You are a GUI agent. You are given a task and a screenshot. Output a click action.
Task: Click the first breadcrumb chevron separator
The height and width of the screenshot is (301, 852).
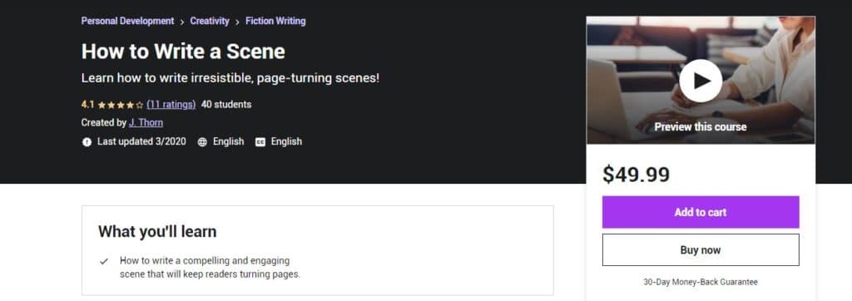click(x=182, y=22)
